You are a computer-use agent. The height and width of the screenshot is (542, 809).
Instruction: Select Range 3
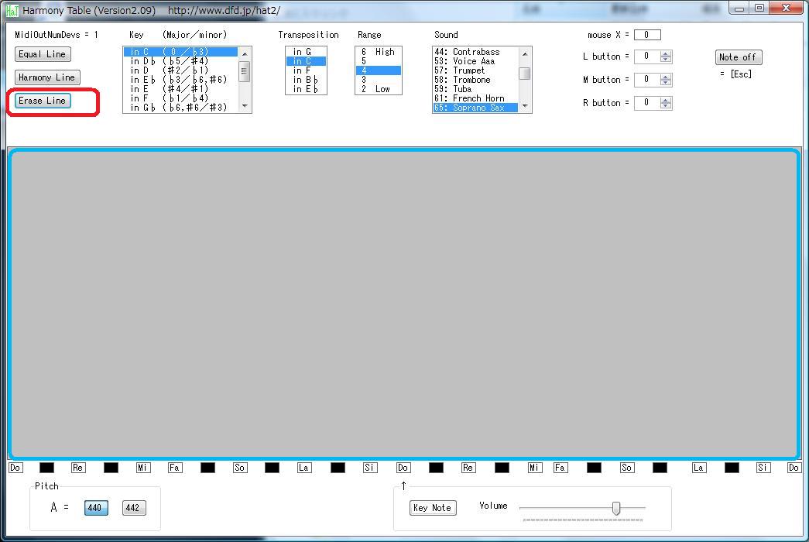point(379,80)
